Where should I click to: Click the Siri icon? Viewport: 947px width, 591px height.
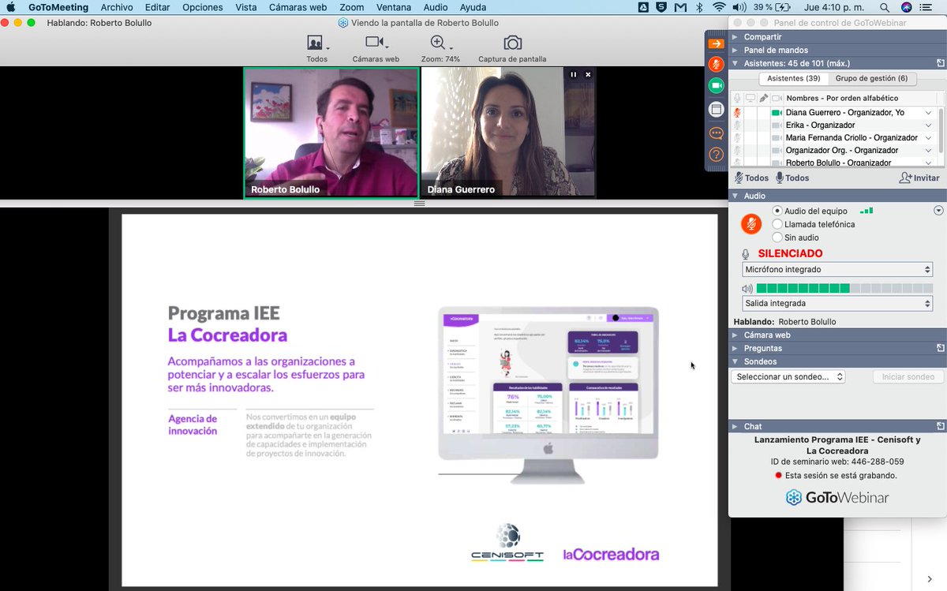(907, 7)
